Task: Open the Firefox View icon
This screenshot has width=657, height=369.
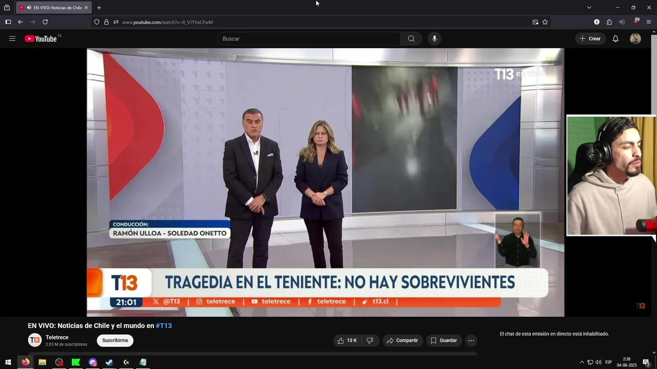Action: tap(7, 8)
